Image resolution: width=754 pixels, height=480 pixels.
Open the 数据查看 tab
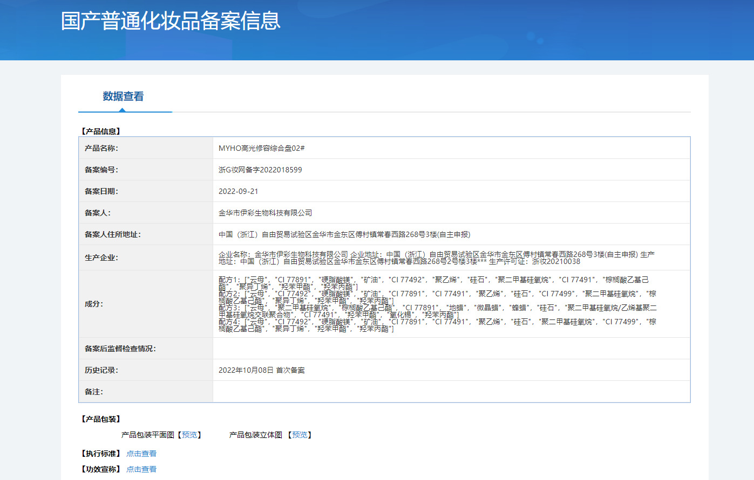click(124, 96)
